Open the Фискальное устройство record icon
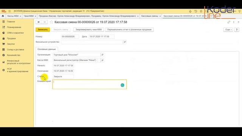This screenshot has width=242, height=136. 125,42
